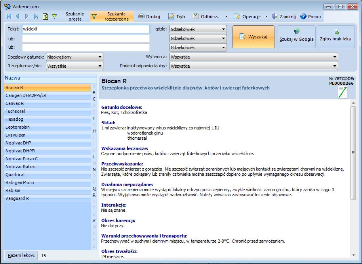Screen dimensions: 362x264
Task: Select Nobivac DHP in the list
Action: point(47,143)
